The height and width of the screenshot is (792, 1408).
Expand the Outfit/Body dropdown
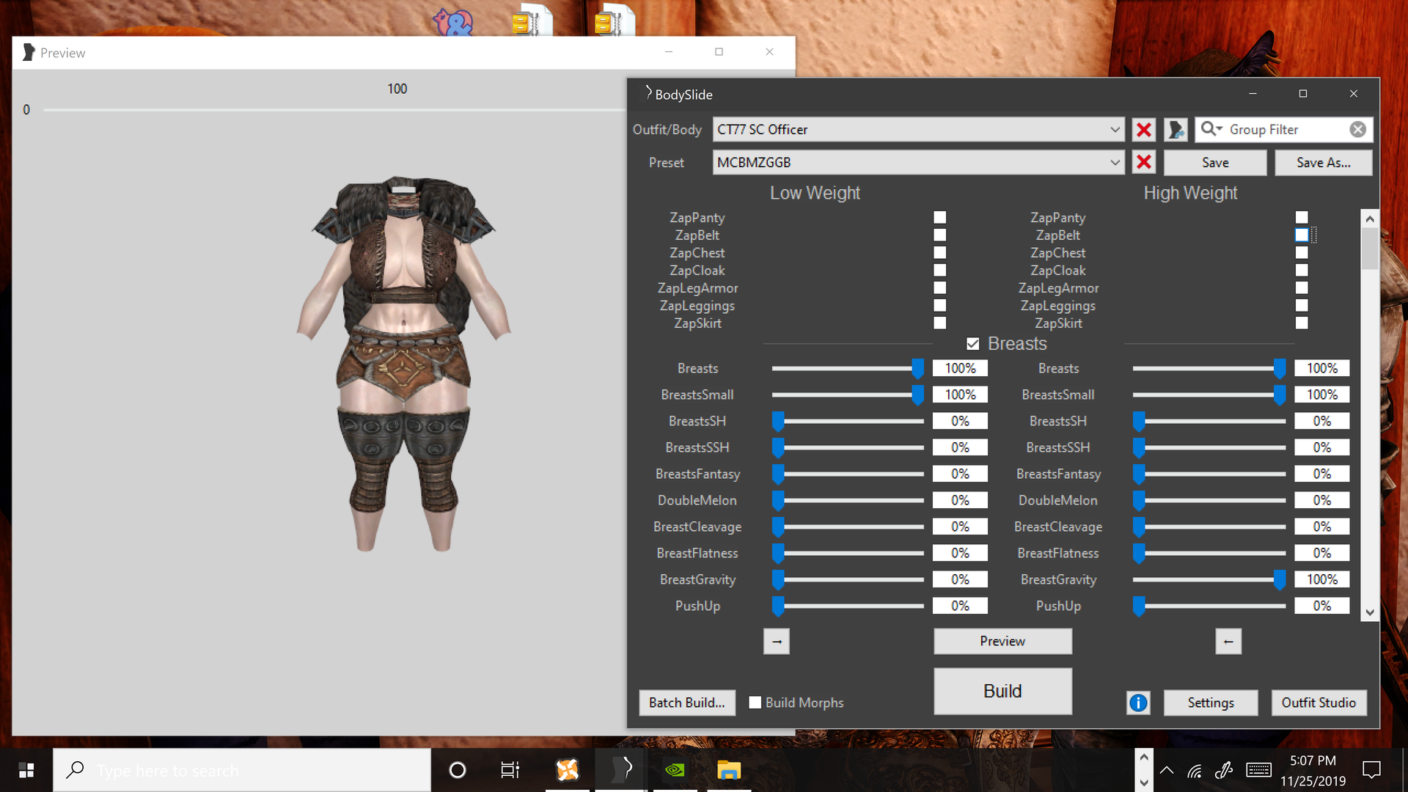[x=1115, y=130]
